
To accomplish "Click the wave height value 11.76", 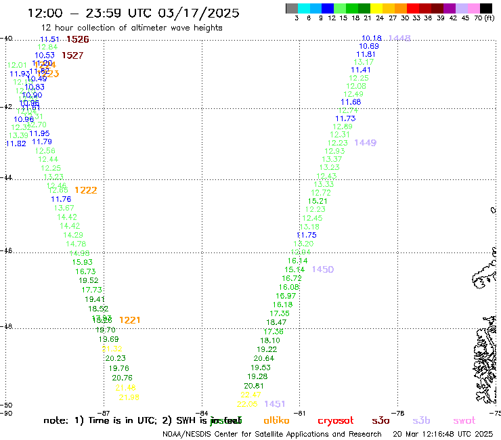I will [x=61, y=199].
